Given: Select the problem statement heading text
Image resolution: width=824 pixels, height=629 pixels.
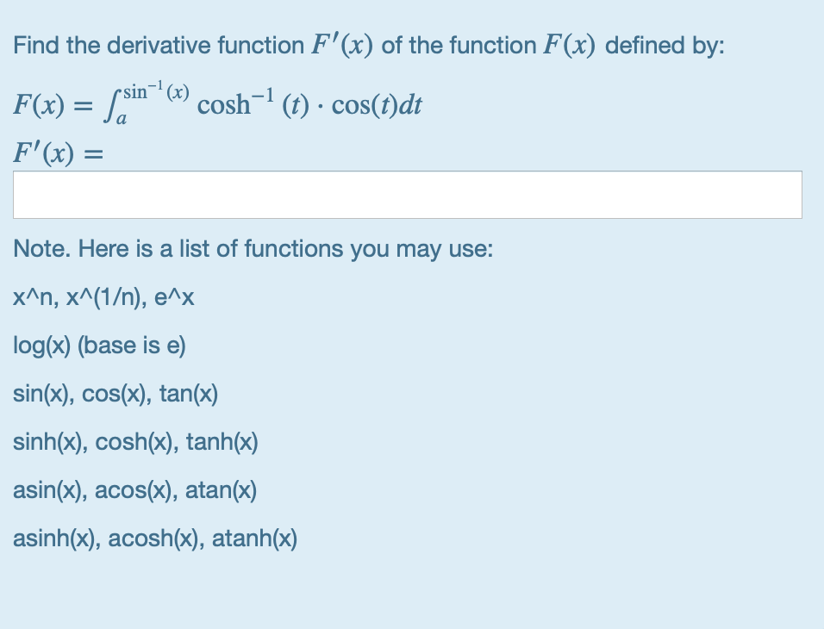Looking at the screenshot, I should (369, 45).
